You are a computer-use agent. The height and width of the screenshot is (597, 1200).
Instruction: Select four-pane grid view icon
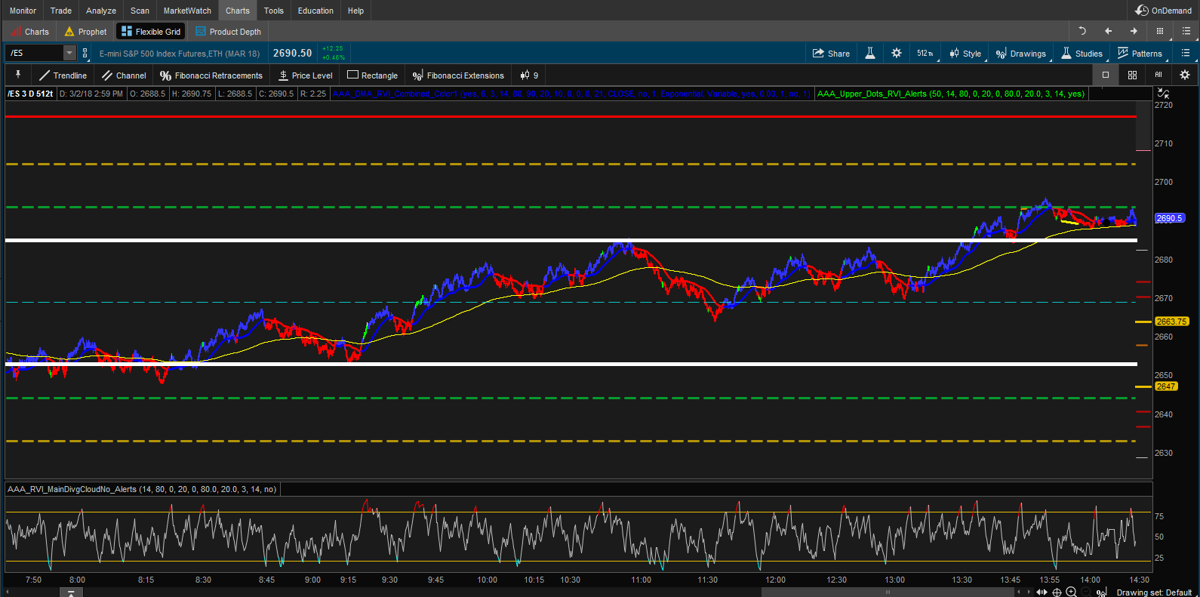coord(1132,75)
